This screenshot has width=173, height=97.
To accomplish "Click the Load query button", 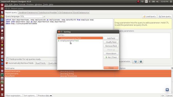I will coord(149,16).
